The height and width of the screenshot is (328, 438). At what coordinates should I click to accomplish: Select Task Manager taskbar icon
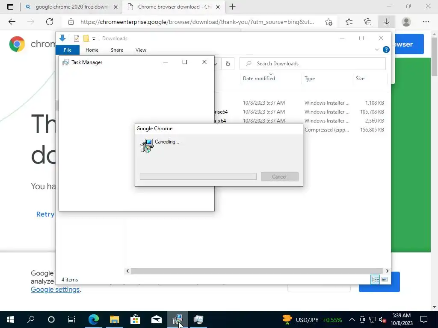(x=198, y=319)
